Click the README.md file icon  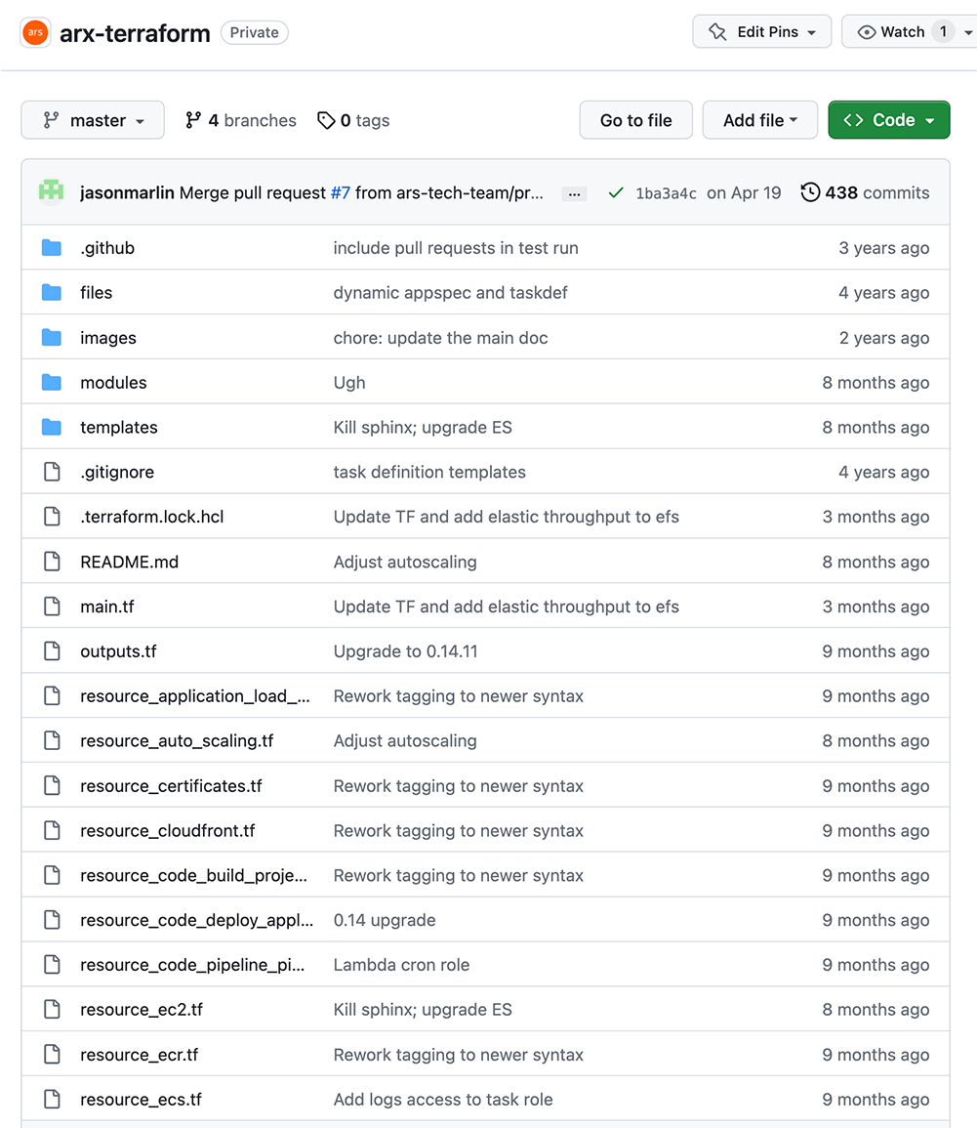click(x=52, y=562)
